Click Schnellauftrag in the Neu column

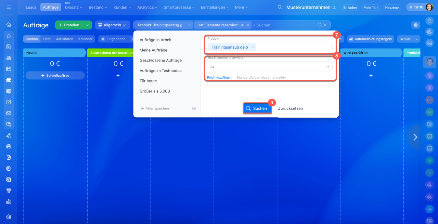pos(55,75)
